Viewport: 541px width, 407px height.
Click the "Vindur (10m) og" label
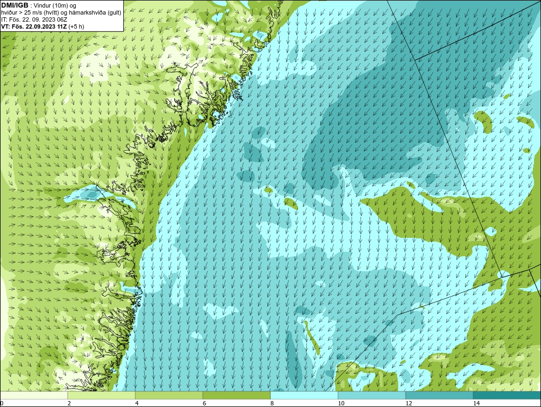[55, 5]
